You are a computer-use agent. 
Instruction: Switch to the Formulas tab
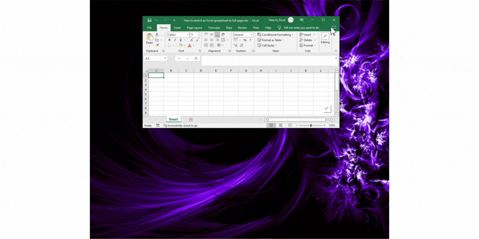coord(214,28)
